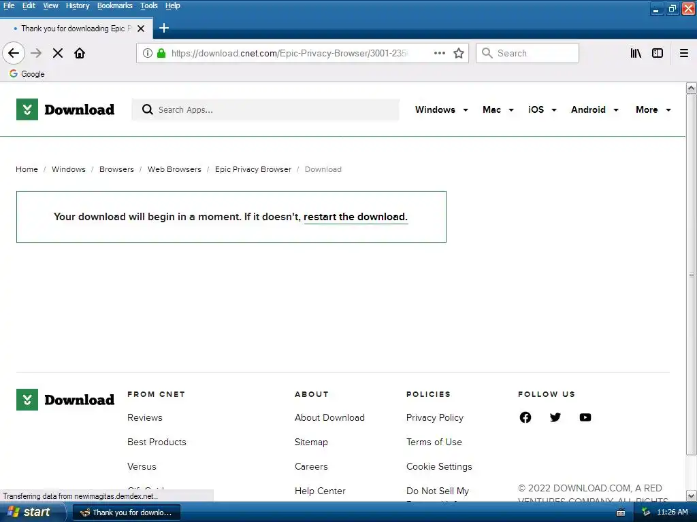
Task: Click the footer Download logo
Action: click(65, 400)
